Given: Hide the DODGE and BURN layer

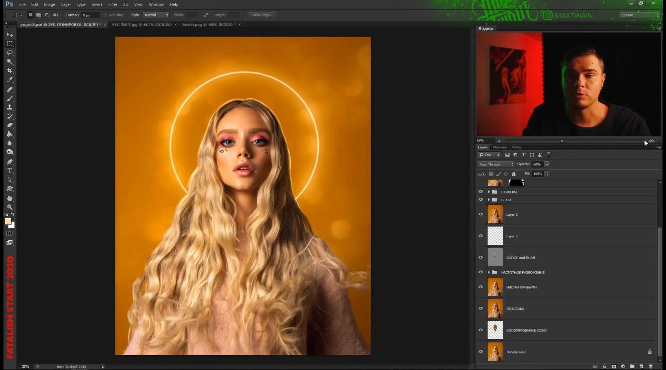Looking at the screenshot, I should [x=481, y=257].
